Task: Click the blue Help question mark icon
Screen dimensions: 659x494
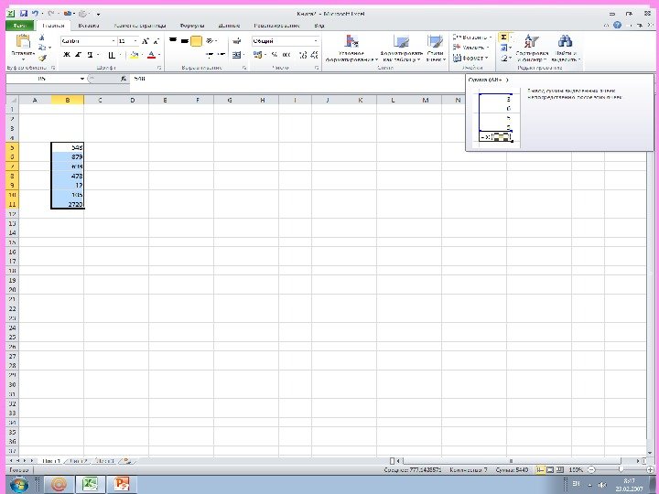Action: point(617,26)
